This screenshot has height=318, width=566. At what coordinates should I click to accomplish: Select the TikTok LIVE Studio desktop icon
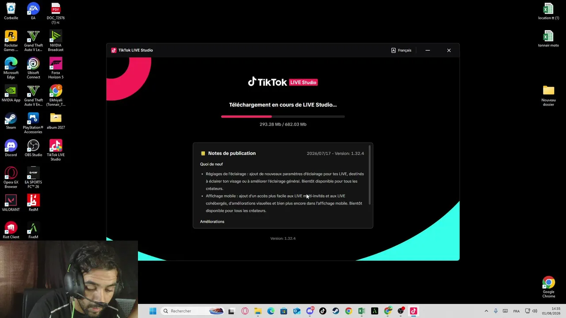pyautogui.click(x=56, y=151)
